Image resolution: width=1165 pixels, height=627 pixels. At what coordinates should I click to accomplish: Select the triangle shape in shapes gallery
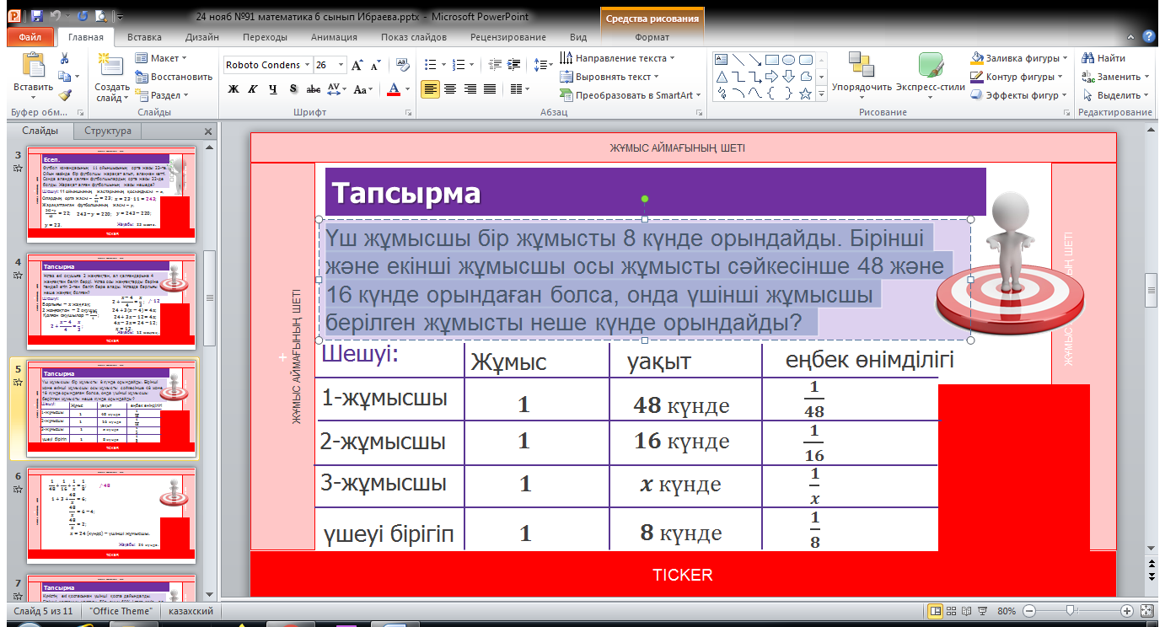722,77
